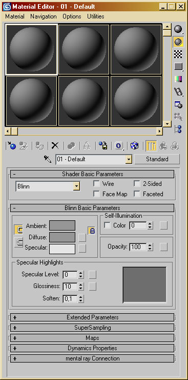Open the Material menu

[x=15, y=16]
